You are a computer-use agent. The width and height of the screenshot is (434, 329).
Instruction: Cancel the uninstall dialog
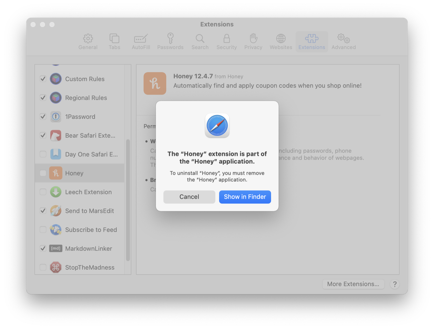coord(189,197)
